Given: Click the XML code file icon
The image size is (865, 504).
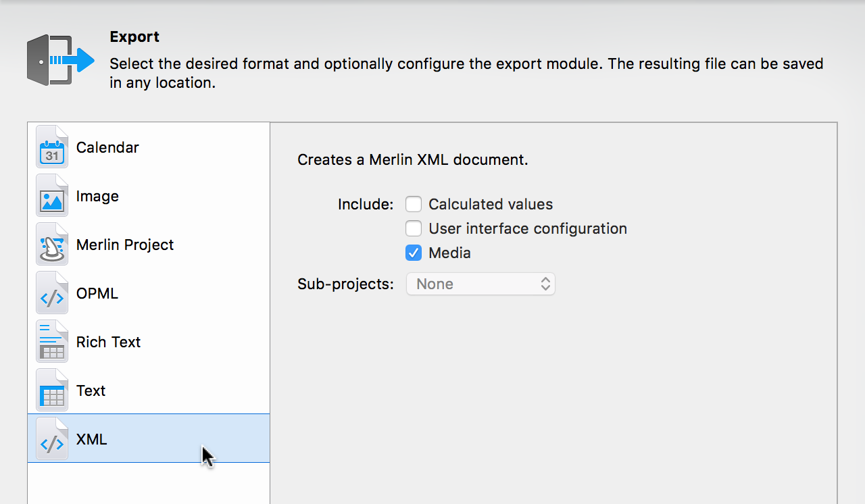Looking at the screenshot, I should point(52,438).
